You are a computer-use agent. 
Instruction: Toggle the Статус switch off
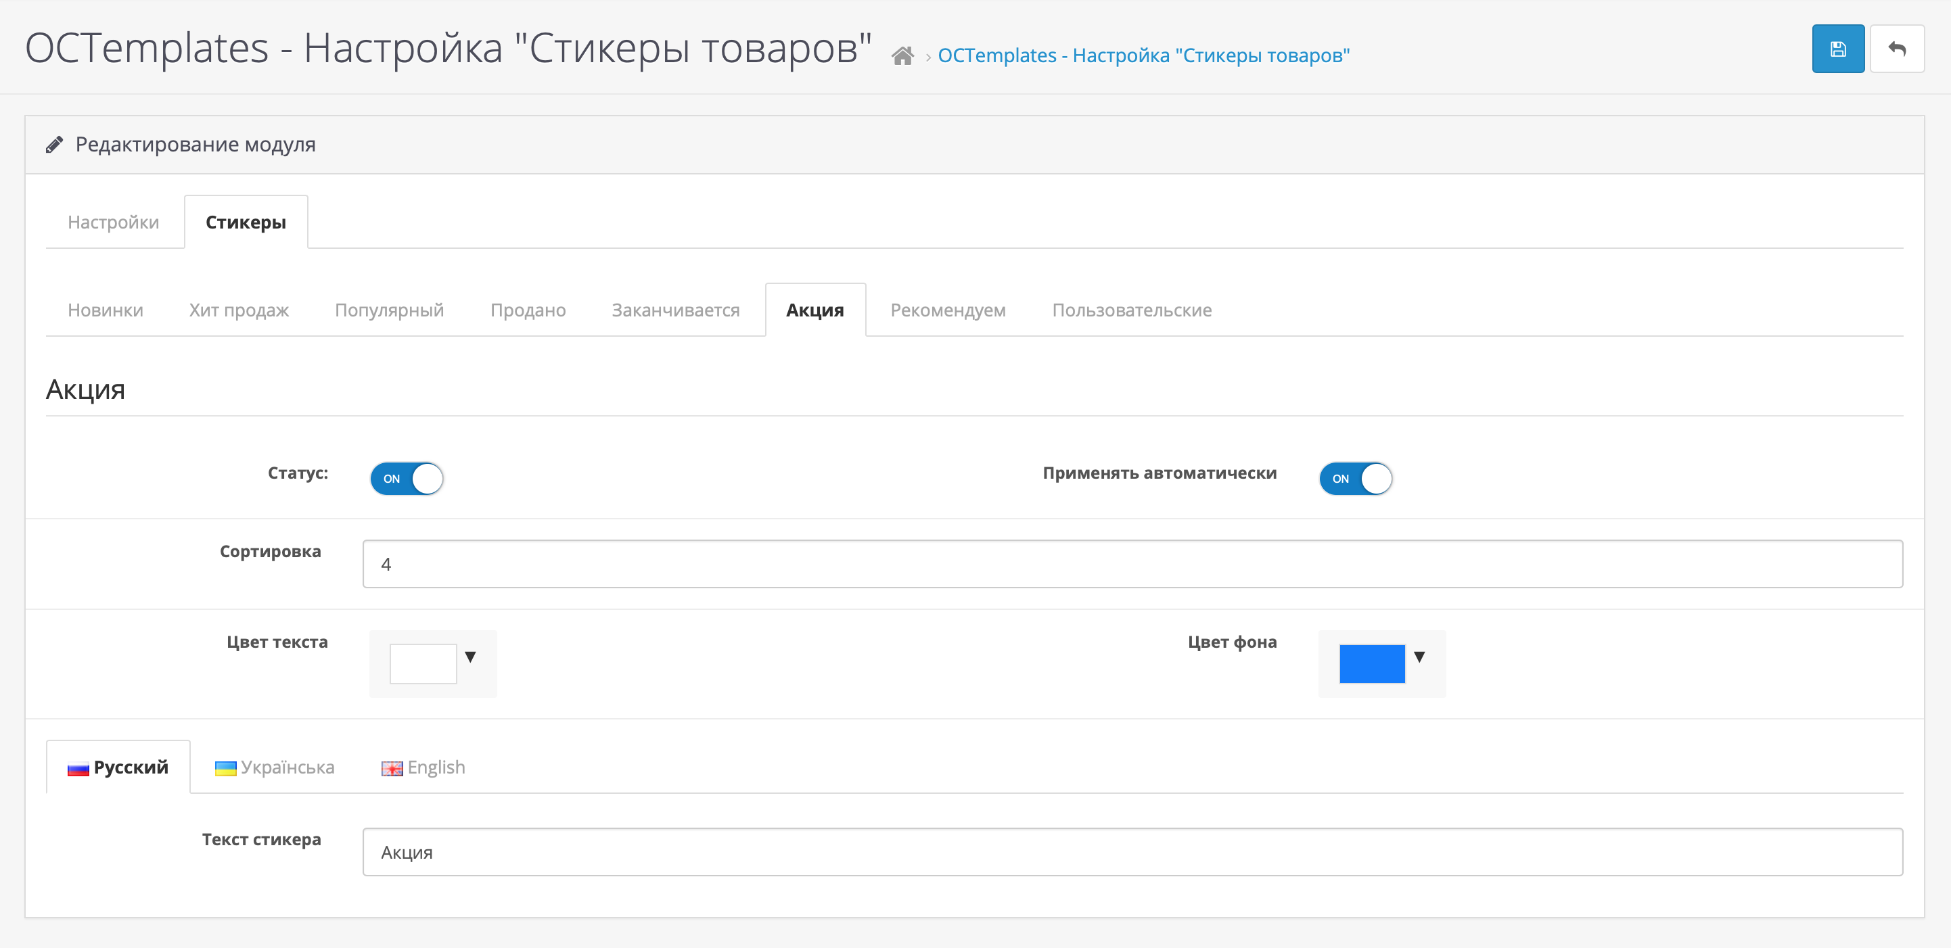(407, 479)
